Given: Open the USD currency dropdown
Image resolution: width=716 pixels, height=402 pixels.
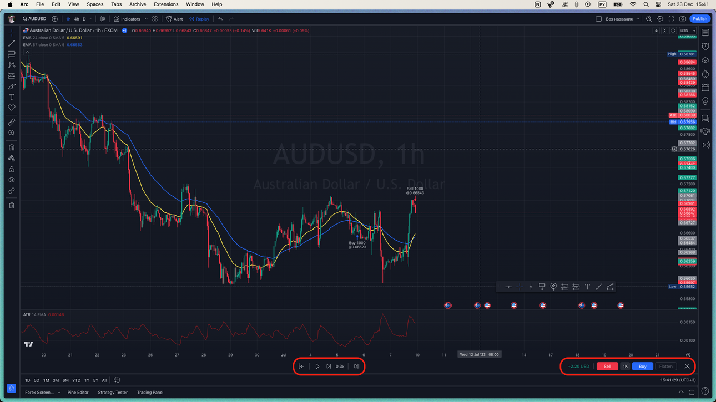Looking at the screenshot, I should 687,31.
